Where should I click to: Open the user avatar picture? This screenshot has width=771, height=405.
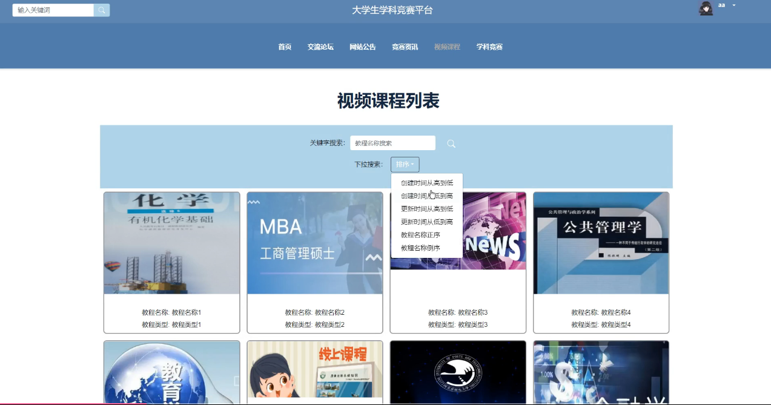pyautogui.click(x=706, y=8)
